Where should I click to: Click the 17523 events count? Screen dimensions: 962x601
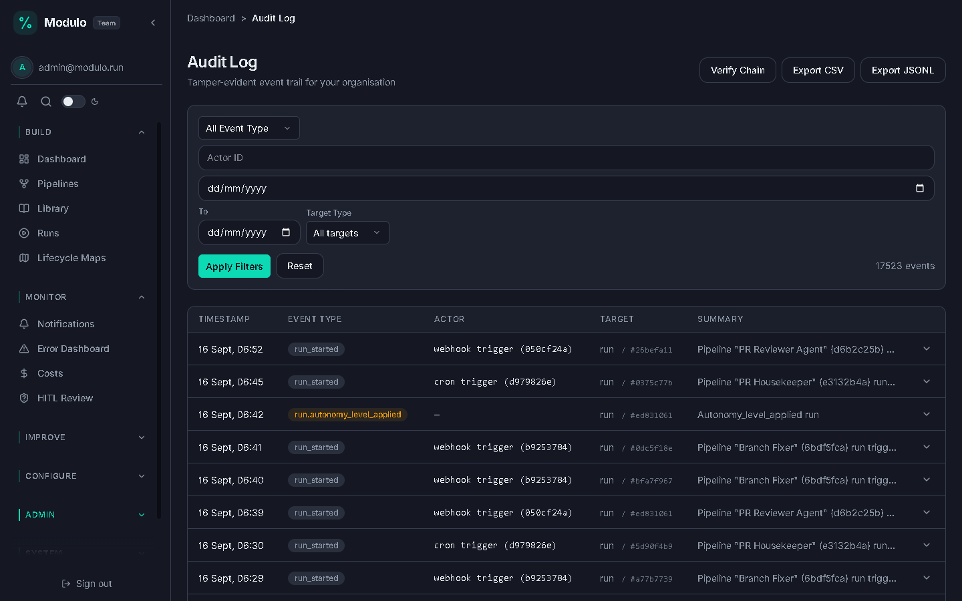click(x=905, y=266)
